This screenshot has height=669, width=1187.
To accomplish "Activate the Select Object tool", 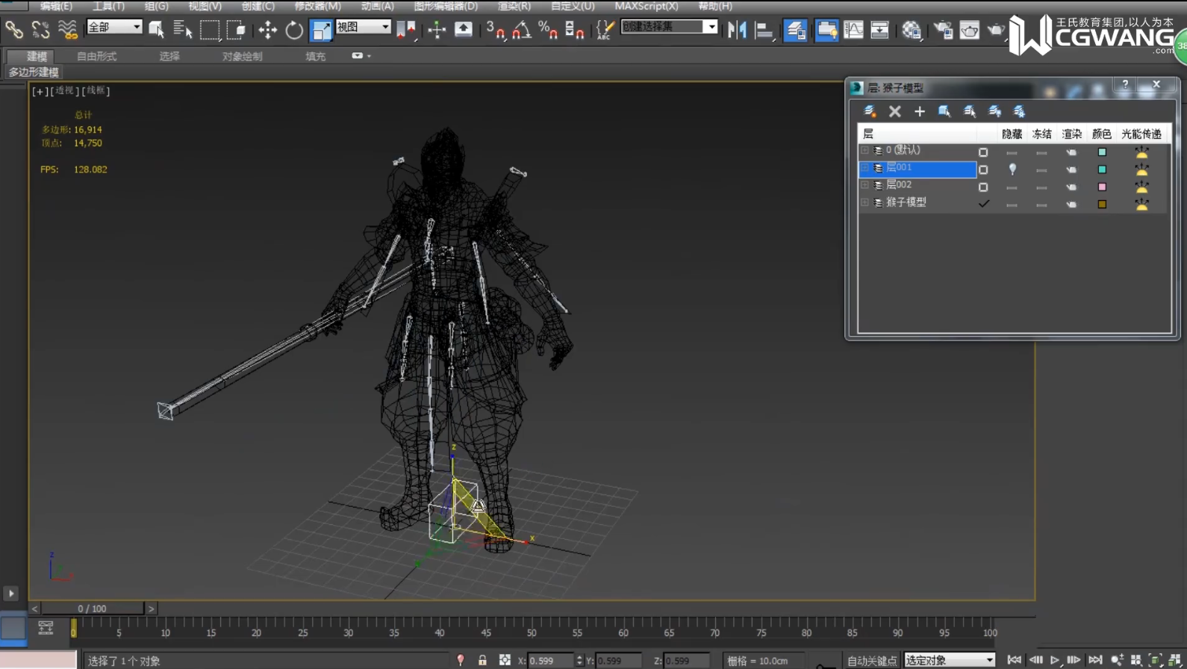I will coord(156,30).
